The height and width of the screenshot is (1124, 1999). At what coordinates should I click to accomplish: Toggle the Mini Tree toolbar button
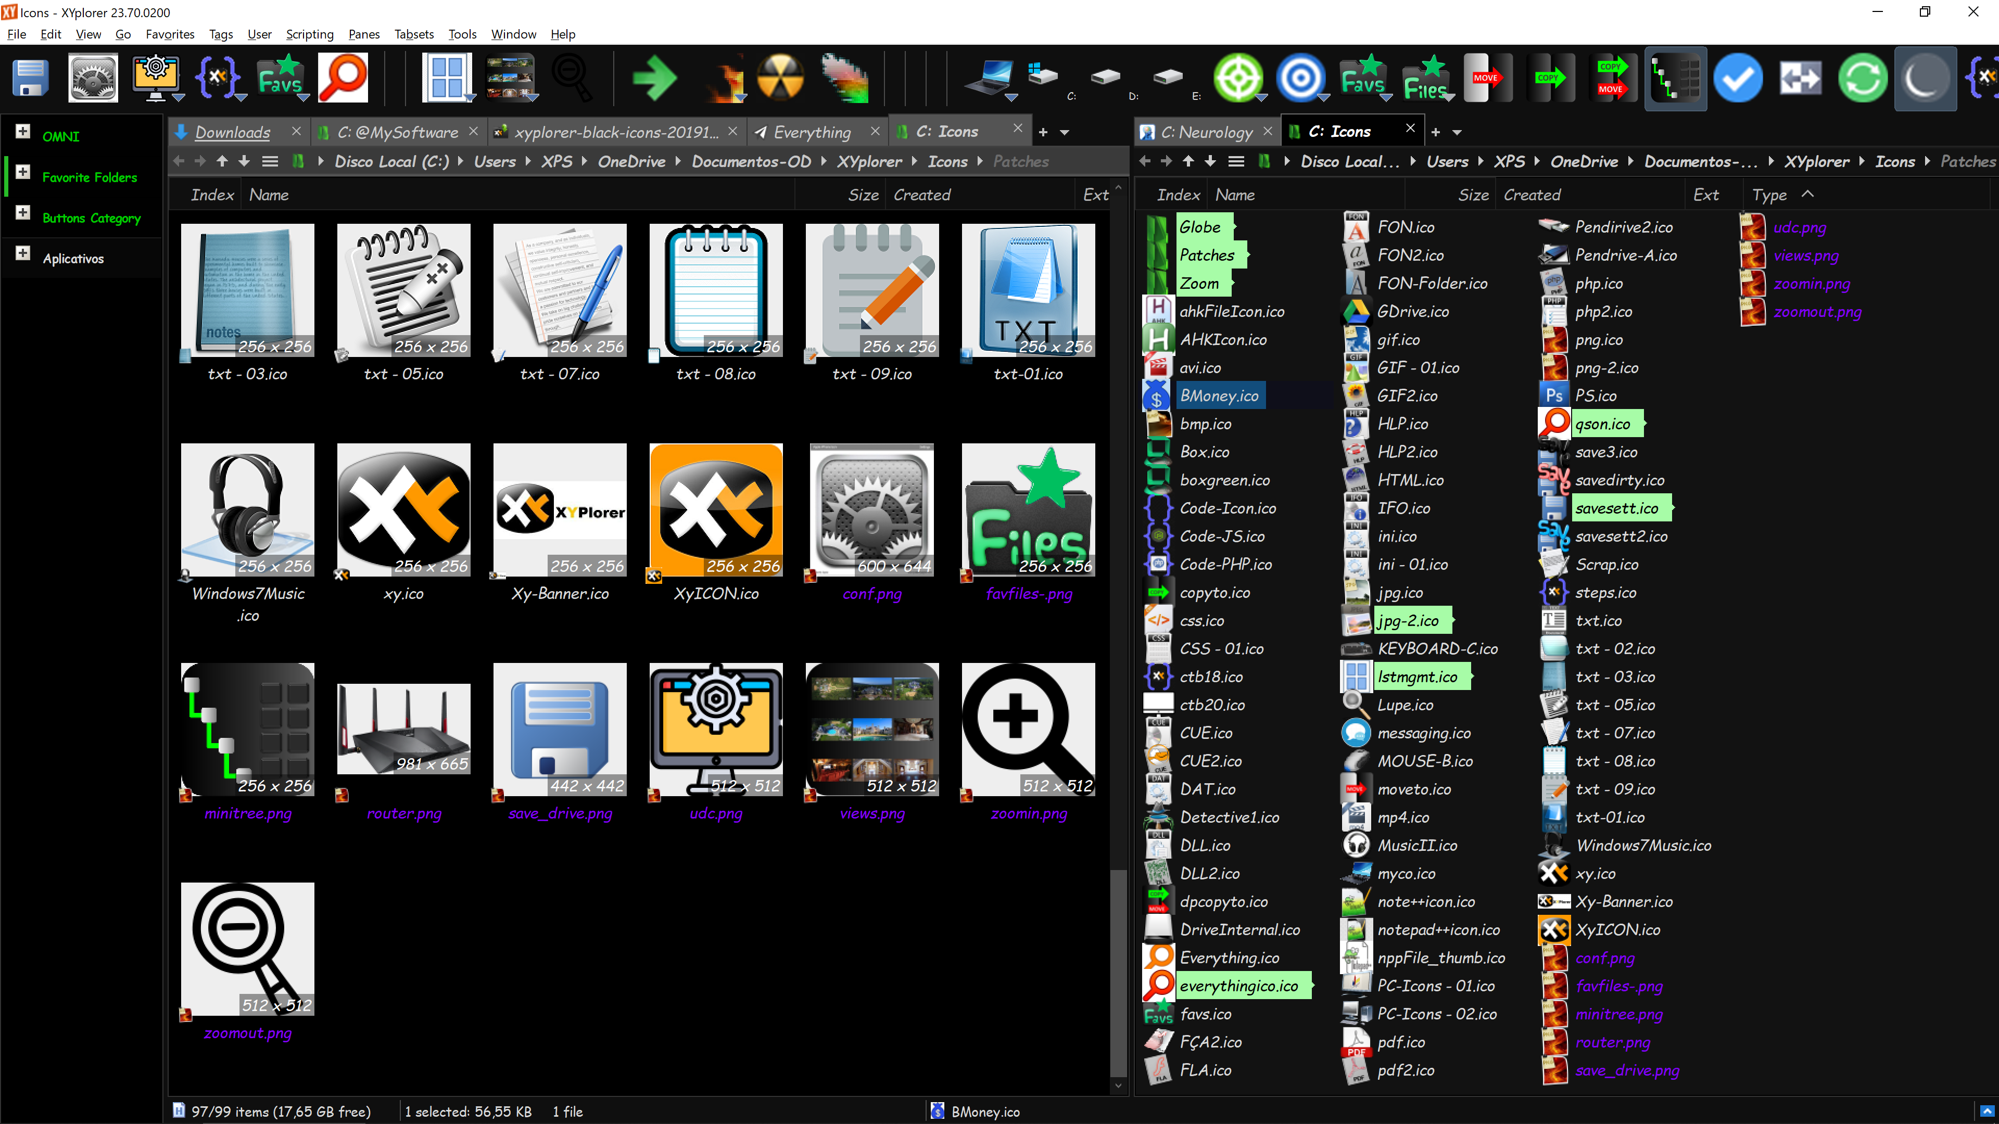coord(1675,78)
